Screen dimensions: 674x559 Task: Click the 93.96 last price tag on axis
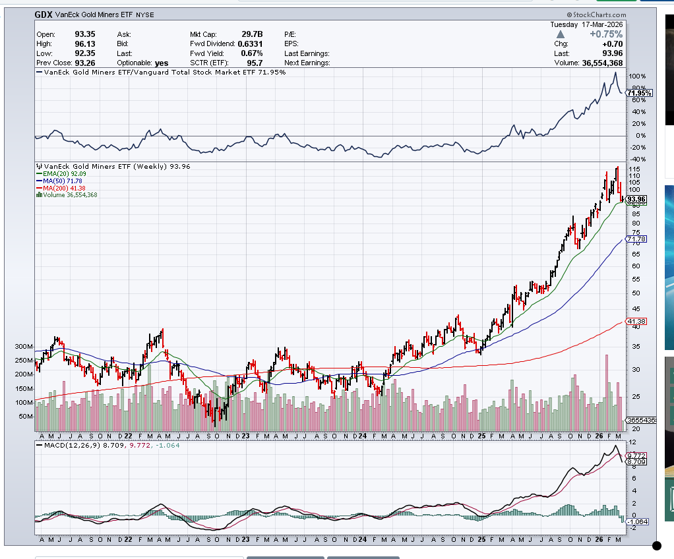[636, 199]
